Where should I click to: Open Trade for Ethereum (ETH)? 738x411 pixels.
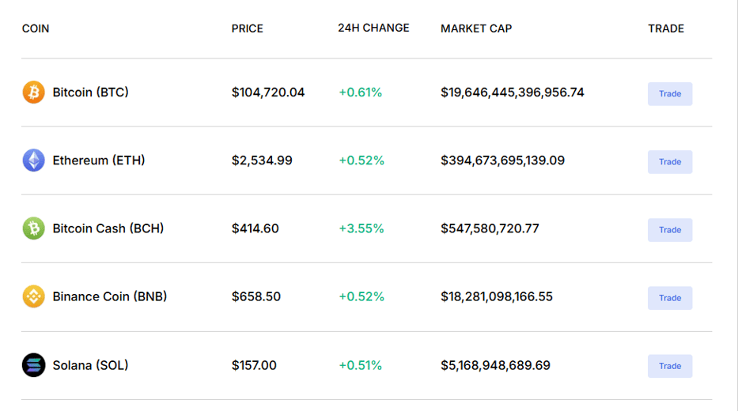point(670,162)
